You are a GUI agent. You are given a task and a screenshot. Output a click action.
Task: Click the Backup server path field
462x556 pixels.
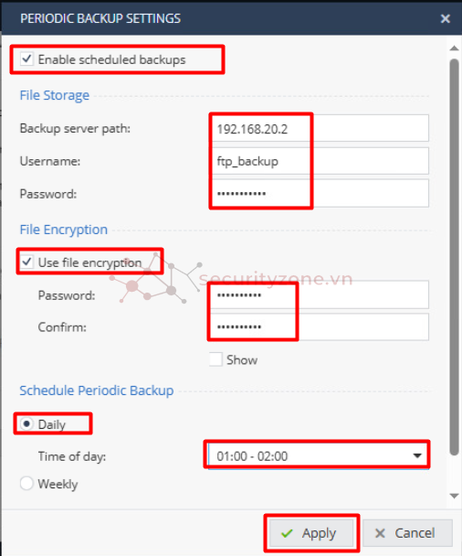point(319,128)
